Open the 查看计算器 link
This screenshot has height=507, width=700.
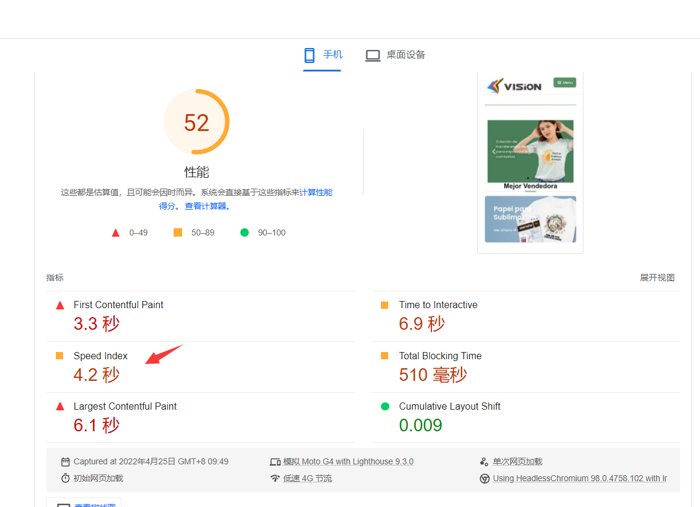click(x=207, y=206)
